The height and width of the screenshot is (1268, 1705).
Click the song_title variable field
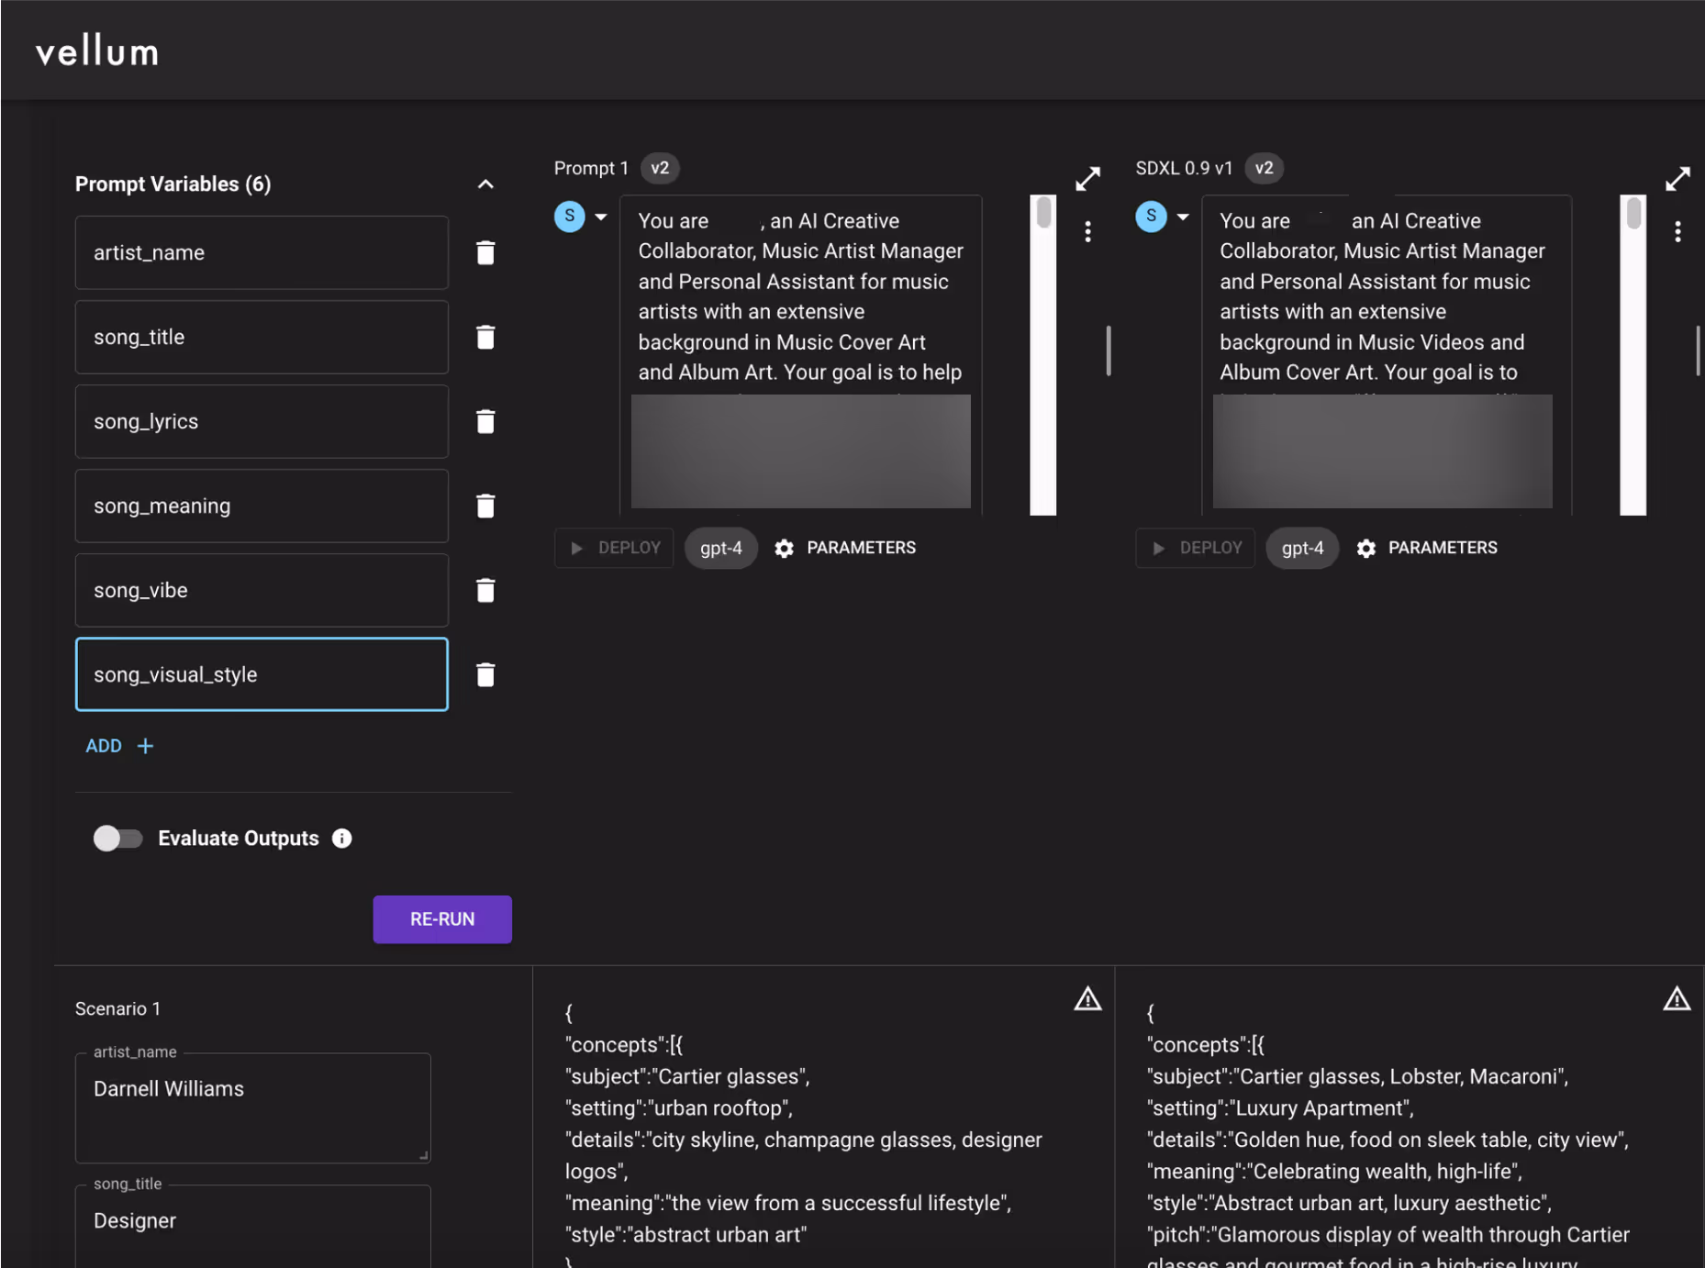[x=262, y=337]
